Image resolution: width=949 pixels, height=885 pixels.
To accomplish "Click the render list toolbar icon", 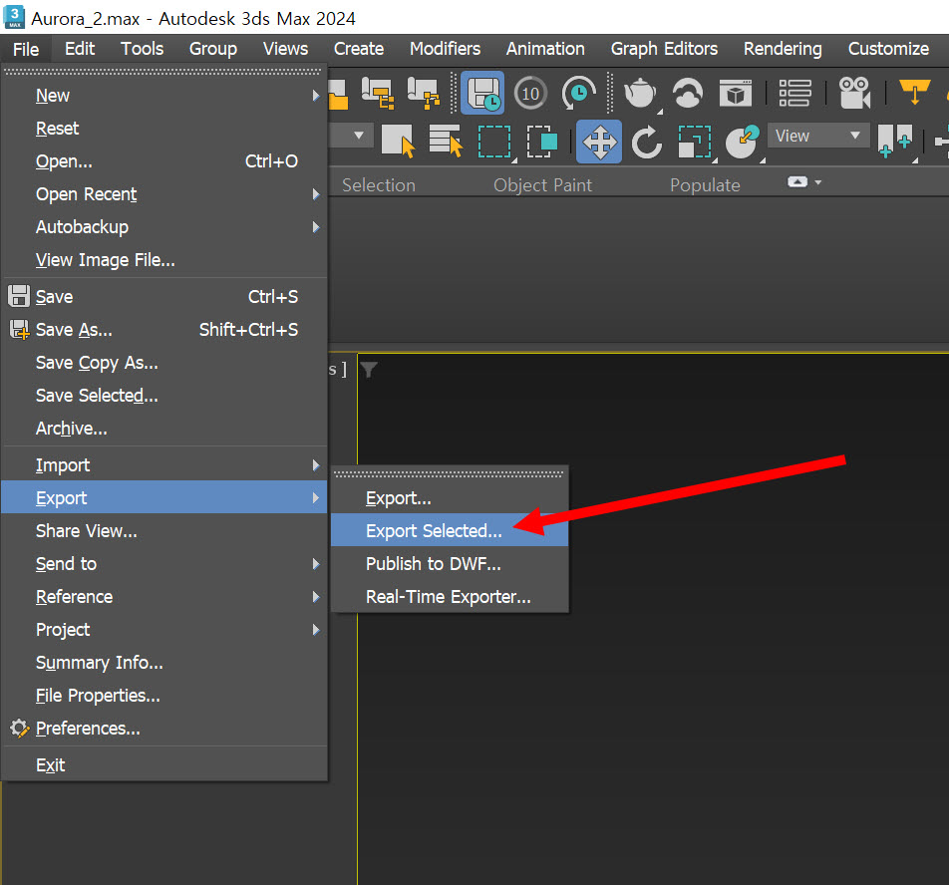I will [x=794, y=93].
